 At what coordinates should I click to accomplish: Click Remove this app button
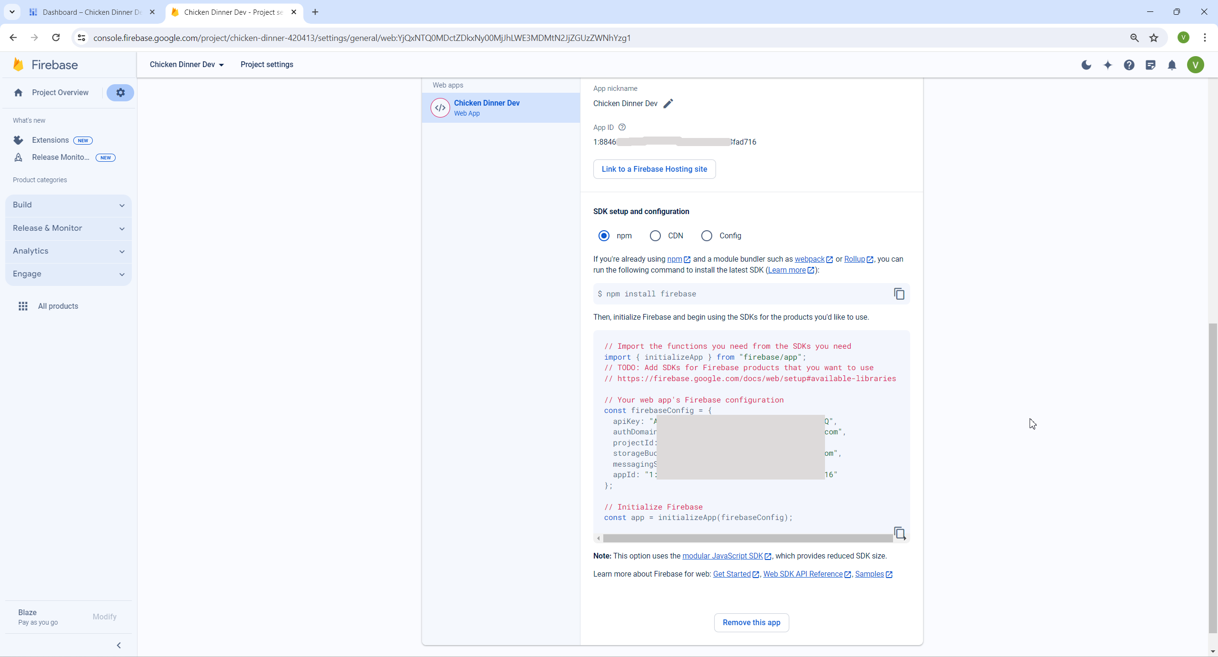click(x=751, y=623)
